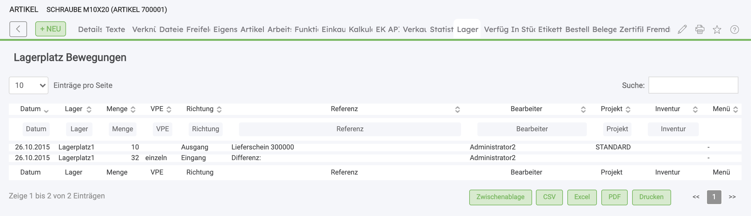The image size is (751, 216).
Task: Mark article as favorite with star icon
Action: click(717, 30)
